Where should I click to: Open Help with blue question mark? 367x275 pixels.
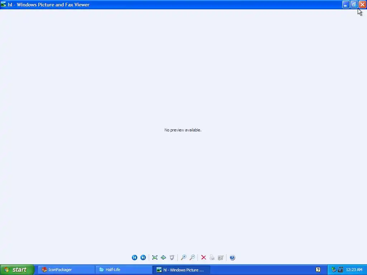232,257
